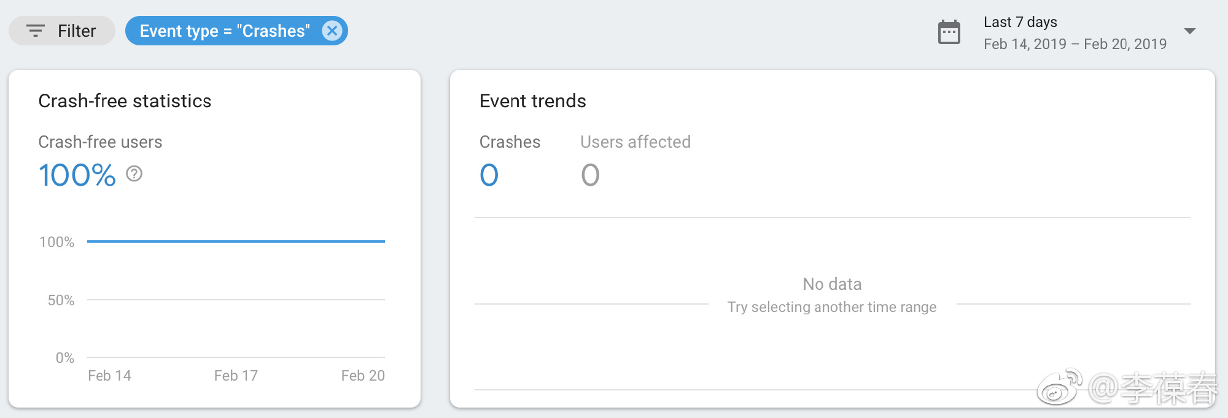Click the Last 7 days label
Screen dimensions: 1228x418
click(x=1020, y=22)
